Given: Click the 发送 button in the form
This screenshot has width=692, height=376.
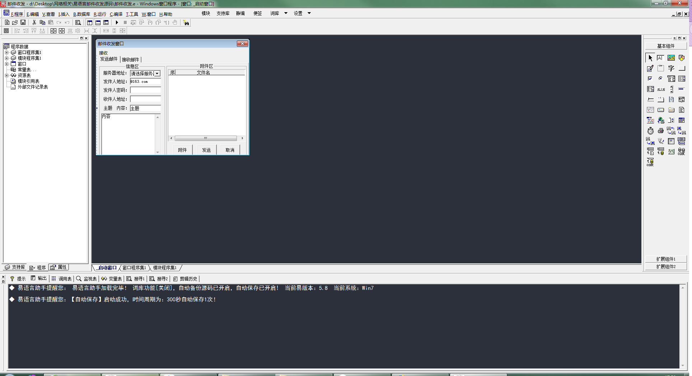Looking at the screenshot, I should 206,150.
